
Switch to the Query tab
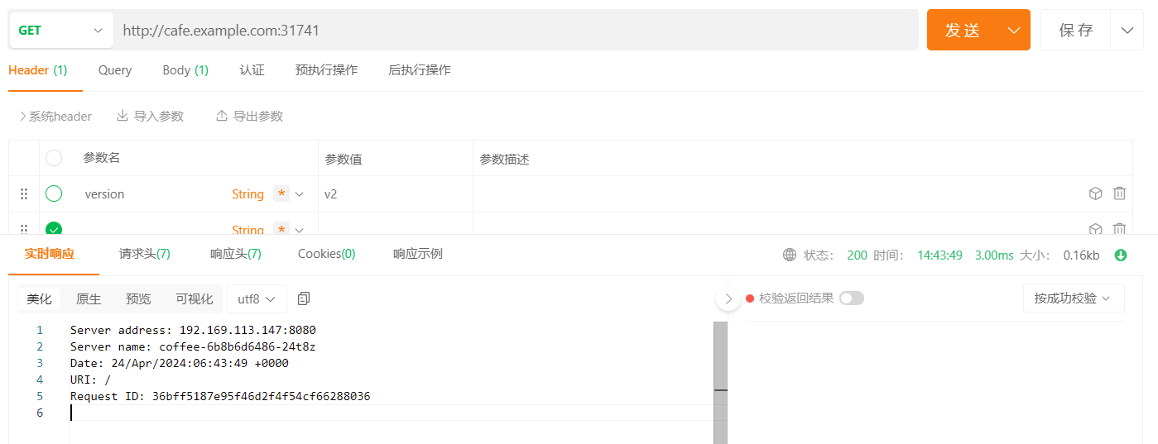tap(115, 70)
